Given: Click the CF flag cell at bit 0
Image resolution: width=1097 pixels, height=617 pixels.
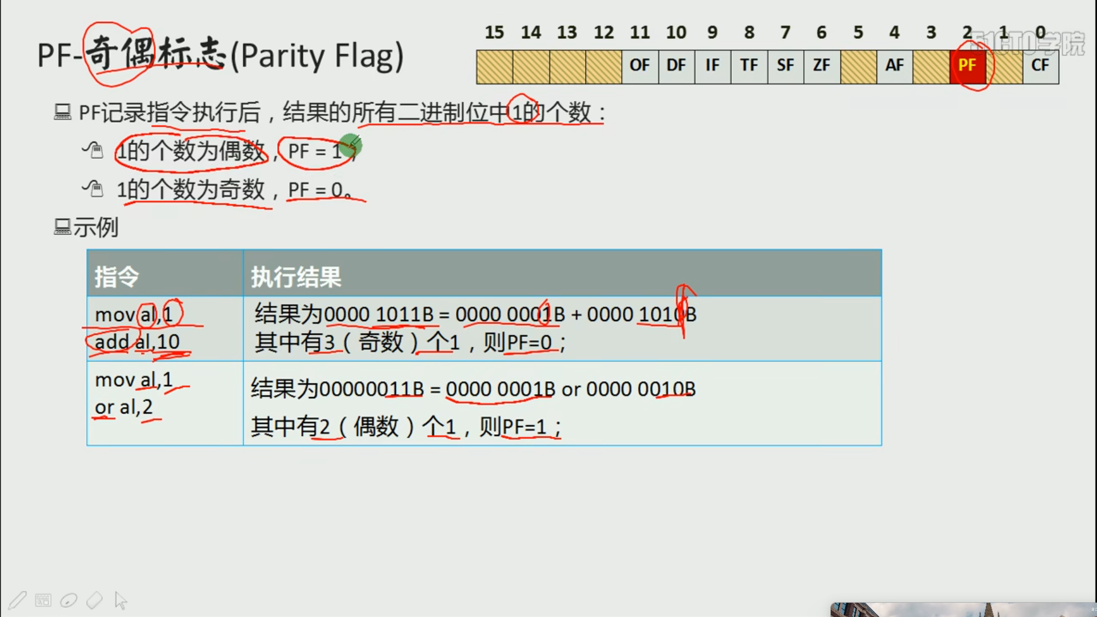Looking at the screenshot, I should (1040, 66).
